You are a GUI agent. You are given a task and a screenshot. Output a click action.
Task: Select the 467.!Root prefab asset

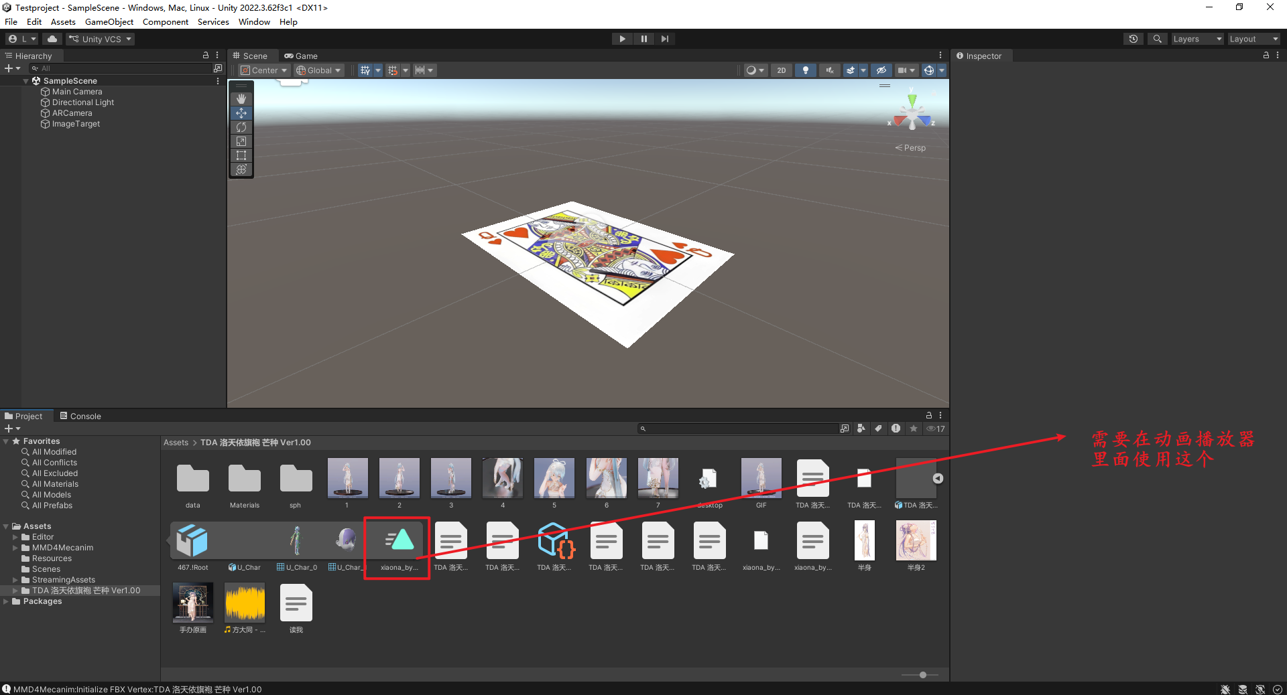tap(192, 548)
